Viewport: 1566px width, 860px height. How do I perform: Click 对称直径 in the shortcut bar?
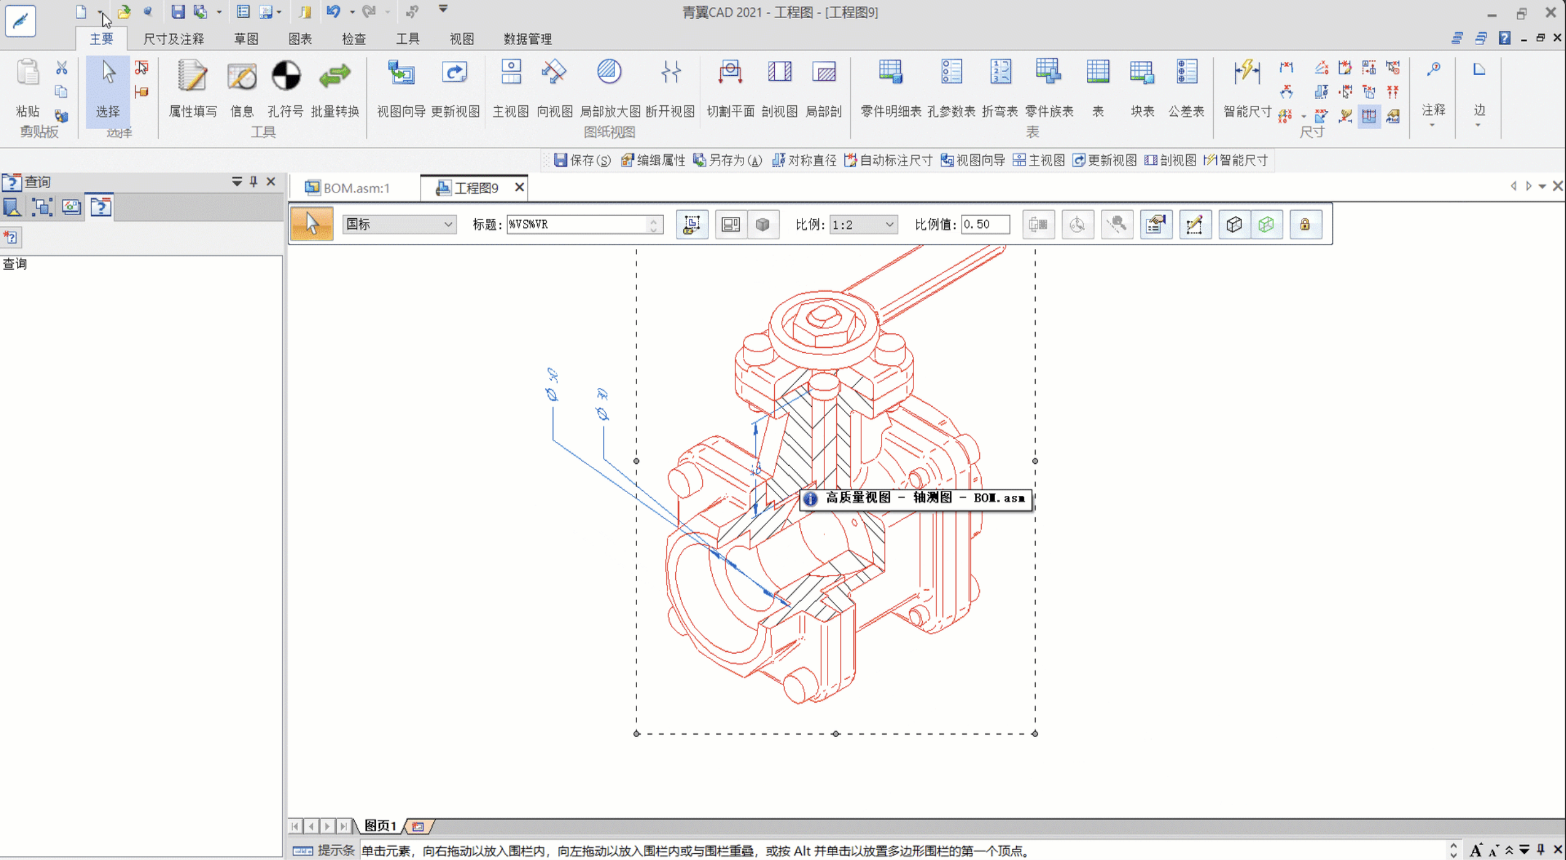(804, 160)
